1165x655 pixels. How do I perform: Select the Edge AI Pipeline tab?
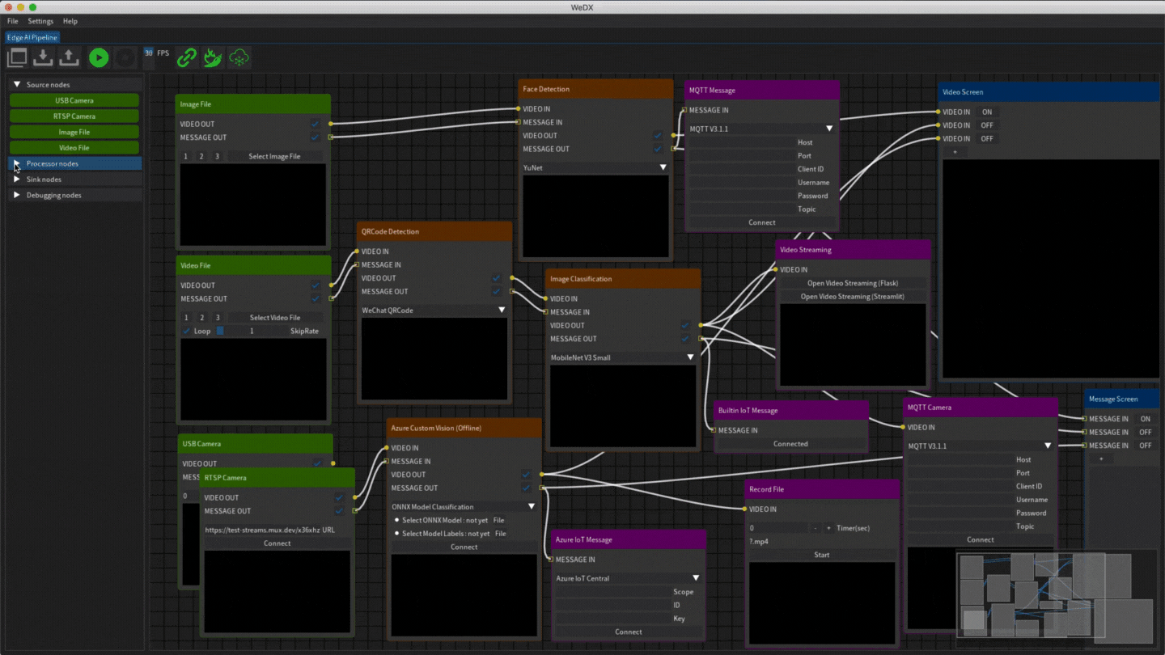click(32, 37)
